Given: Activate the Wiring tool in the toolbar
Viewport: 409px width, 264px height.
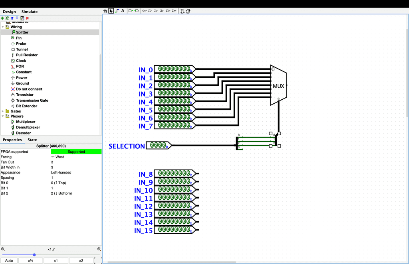Looking at the screenshot, I should (x=117, y=11).
